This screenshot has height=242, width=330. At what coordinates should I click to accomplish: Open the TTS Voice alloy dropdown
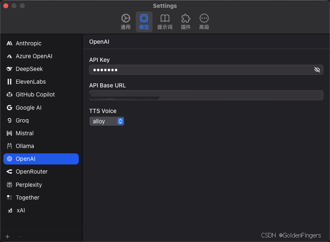[107, 121]
